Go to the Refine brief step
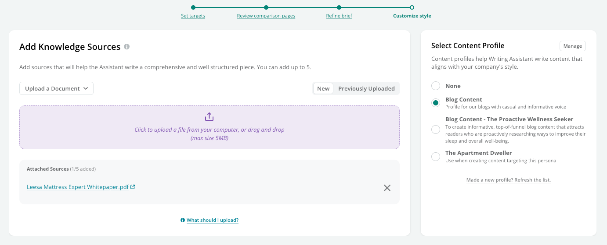 pyautogui.click(x=339, y=16)
